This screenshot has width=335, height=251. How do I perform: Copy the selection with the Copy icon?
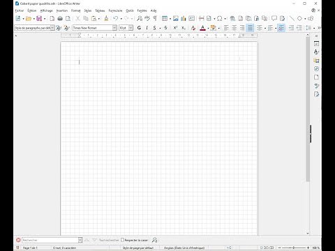[x=86, y=18]
